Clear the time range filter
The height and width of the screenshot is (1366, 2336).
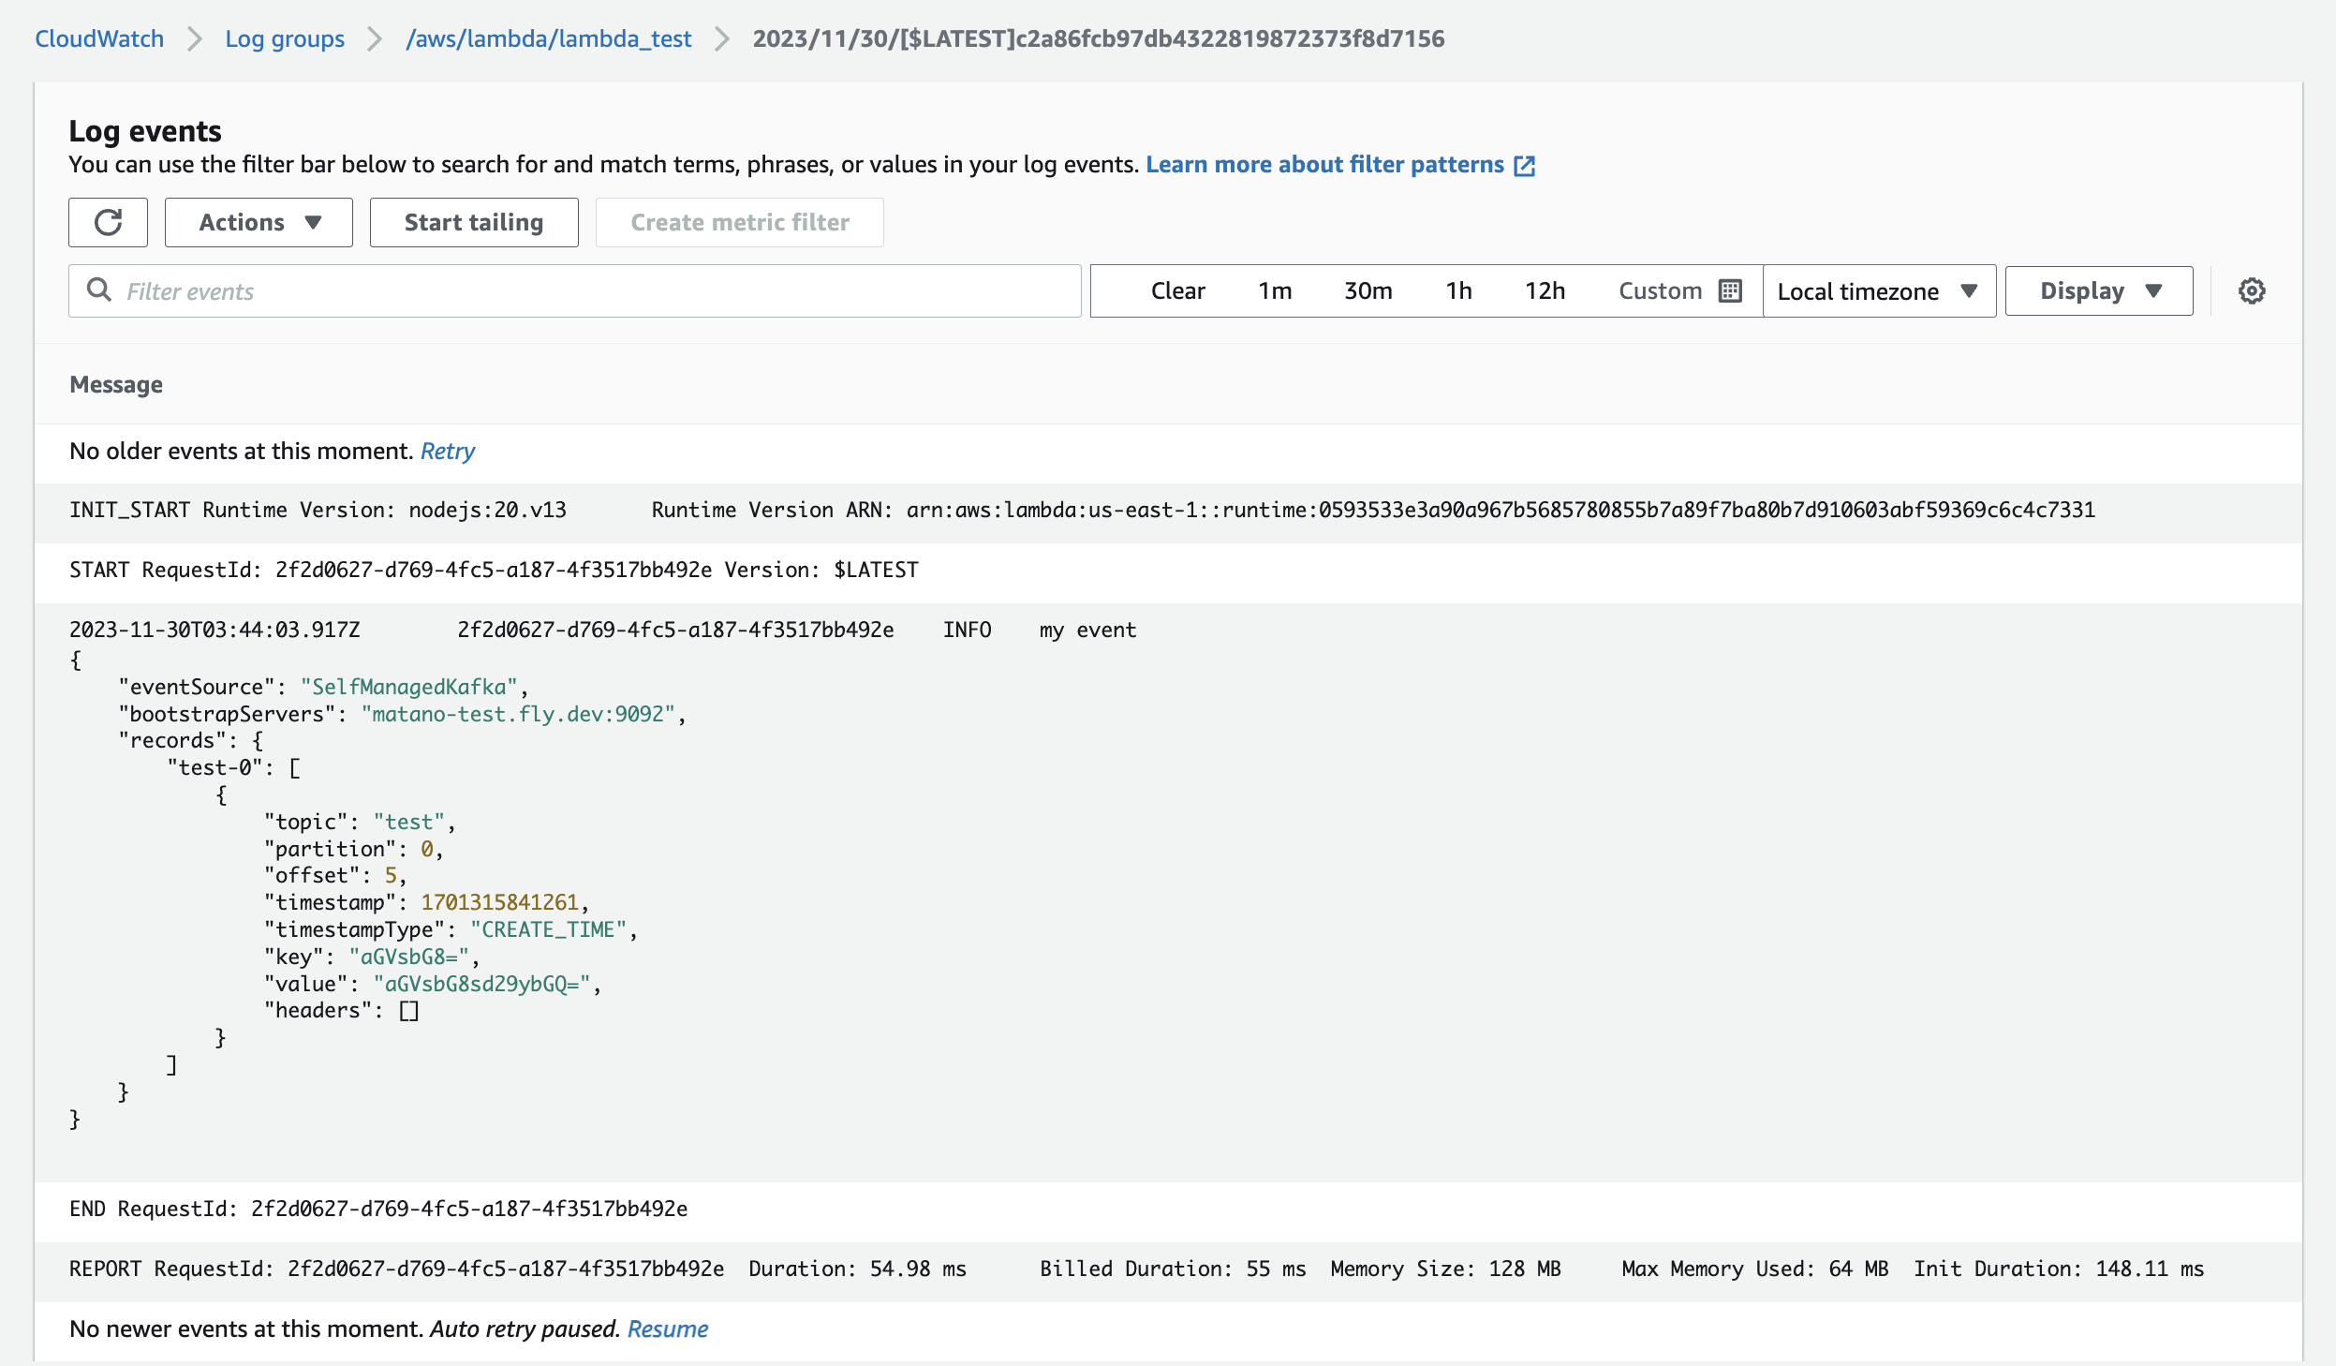(1177, 291)
